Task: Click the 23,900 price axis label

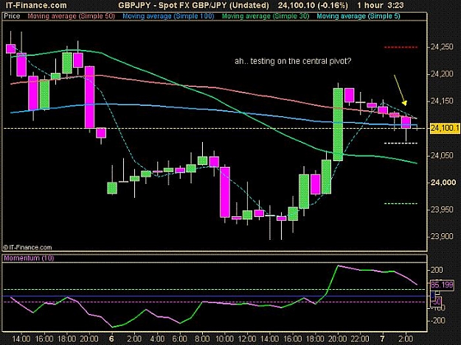Action: tap(442, 236)
